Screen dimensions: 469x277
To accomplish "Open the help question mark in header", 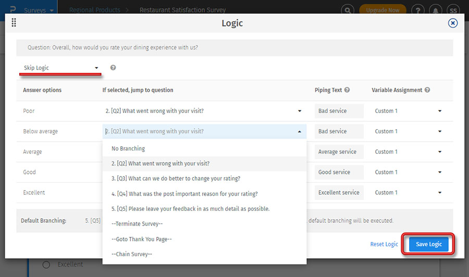I will 417,10.
